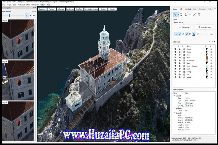Set Stairs as the active layer
The width and height of the screenshot is (218, 145).
pos(175,57)
